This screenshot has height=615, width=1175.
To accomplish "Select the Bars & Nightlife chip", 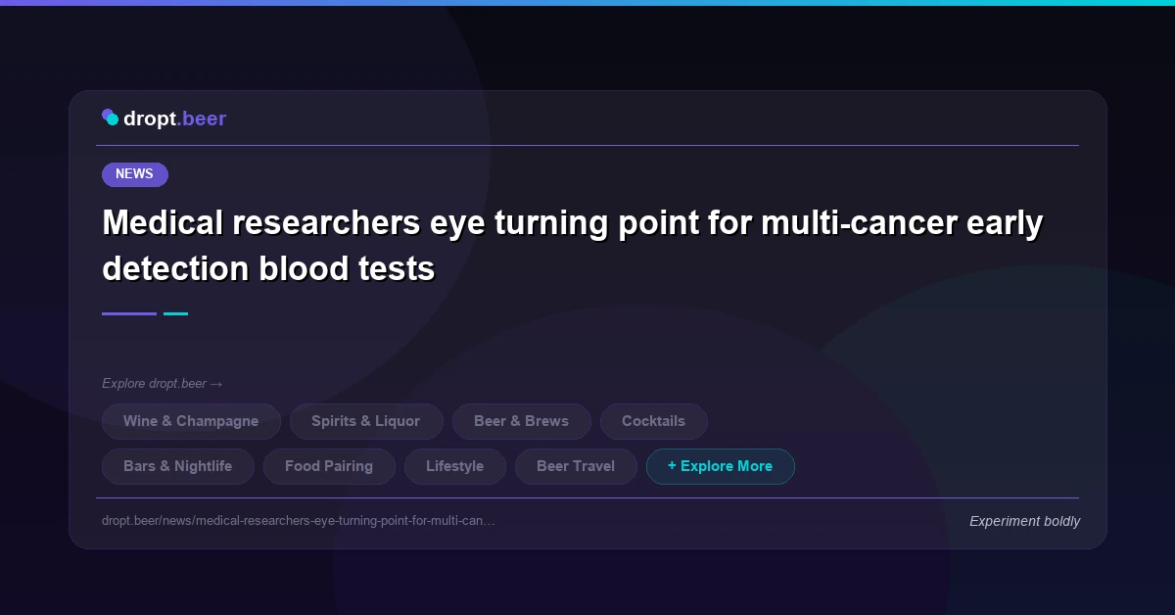I will (177, 466).
